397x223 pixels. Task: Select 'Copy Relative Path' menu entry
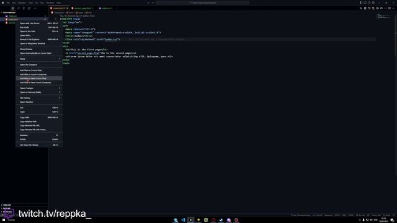[x=39, y=121]
